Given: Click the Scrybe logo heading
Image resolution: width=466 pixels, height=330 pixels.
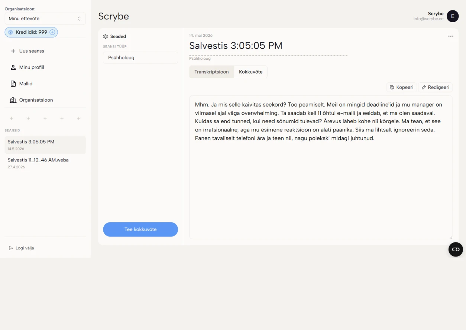Looking at the screenshot, I should pyautogui.click(x=114, y=16).
